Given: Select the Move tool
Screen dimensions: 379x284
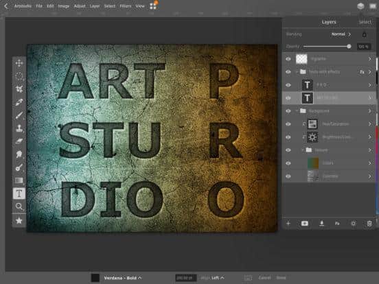Looking at the screenshot, I should (x=19, y=63).
